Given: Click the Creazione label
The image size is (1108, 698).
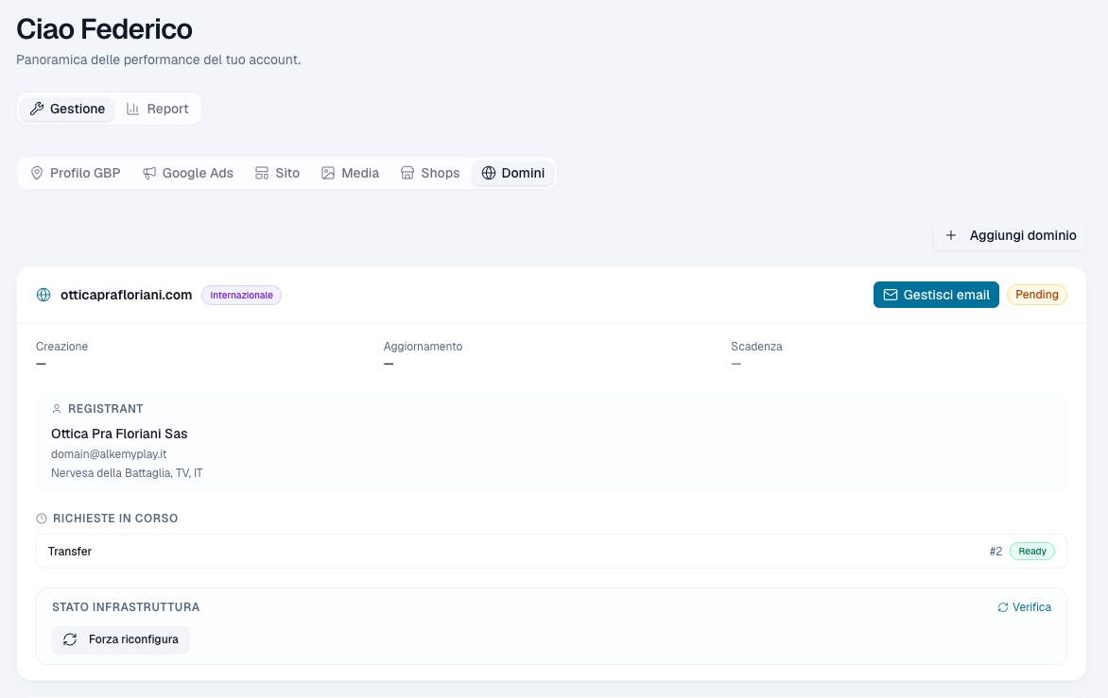Looking at the screenshot, I should pos(62,347).
